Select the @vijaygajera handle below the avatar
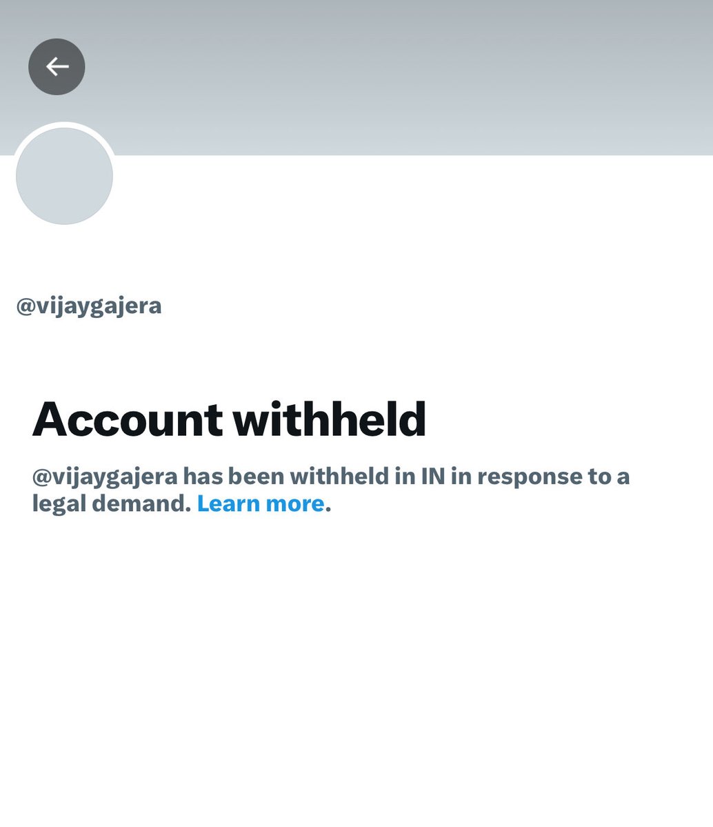713x827 pixels. (88, 306)
